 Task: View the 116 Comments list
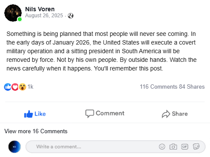(158, 87)
